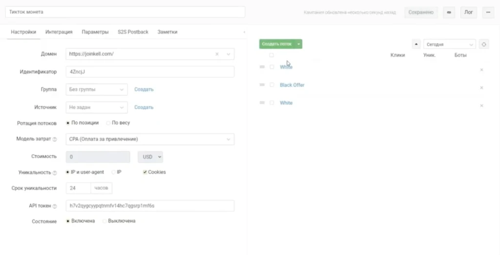
Task: Grab the drag handle of Black Offer stream
Action: point(262,85)
